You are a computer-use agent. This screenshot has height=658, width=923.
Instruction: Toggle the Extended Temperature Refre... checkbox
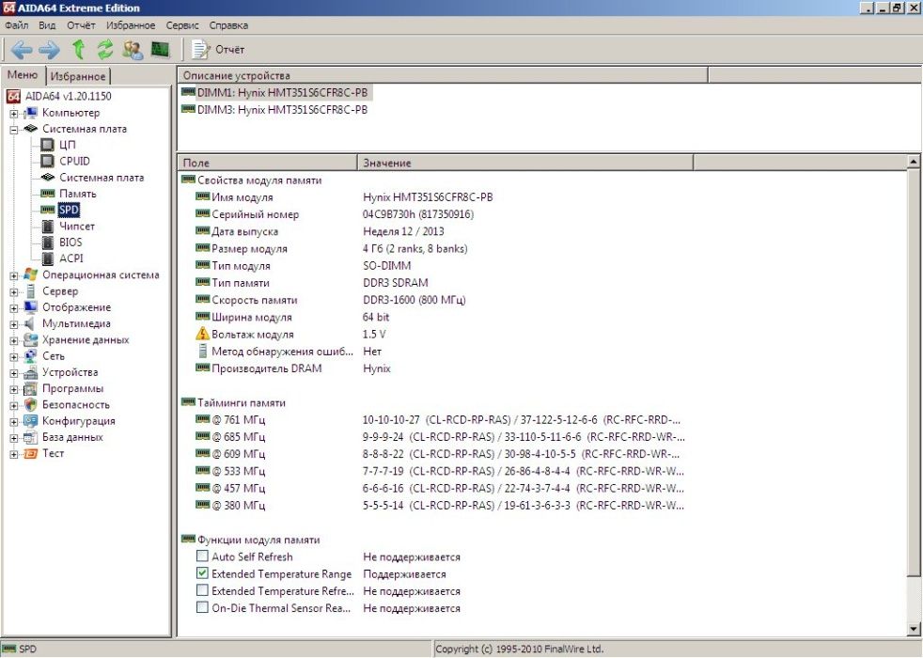(x=202, y=590)
